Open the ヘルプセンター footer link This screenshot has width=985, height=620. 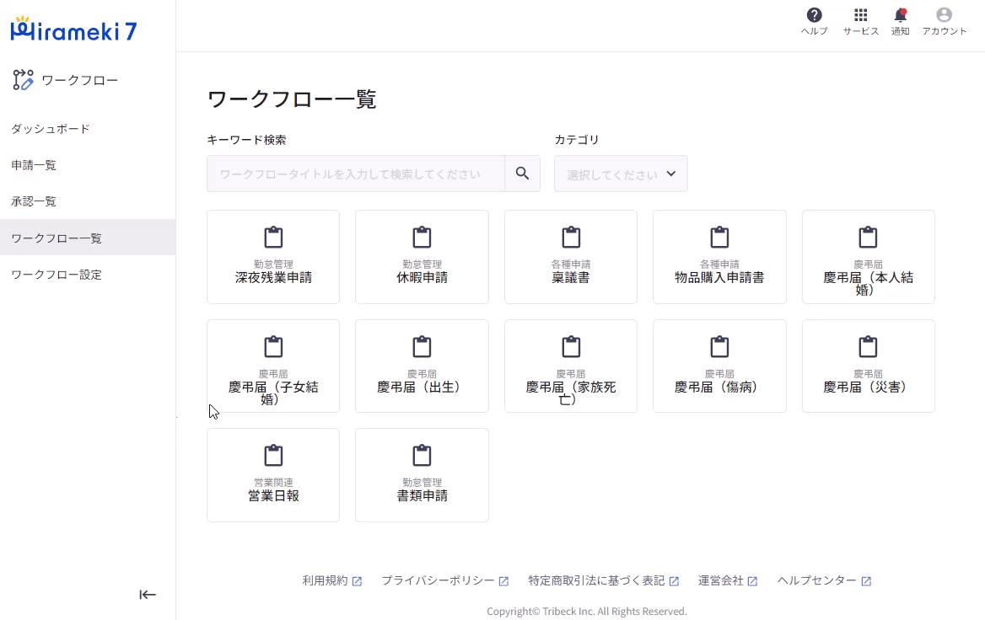(816, 580)
